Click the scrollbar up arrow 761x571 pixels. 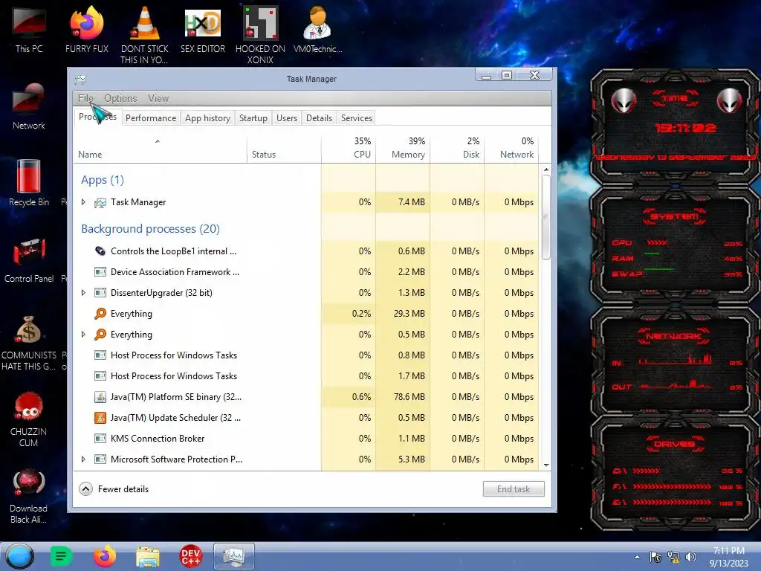[546, 170]
